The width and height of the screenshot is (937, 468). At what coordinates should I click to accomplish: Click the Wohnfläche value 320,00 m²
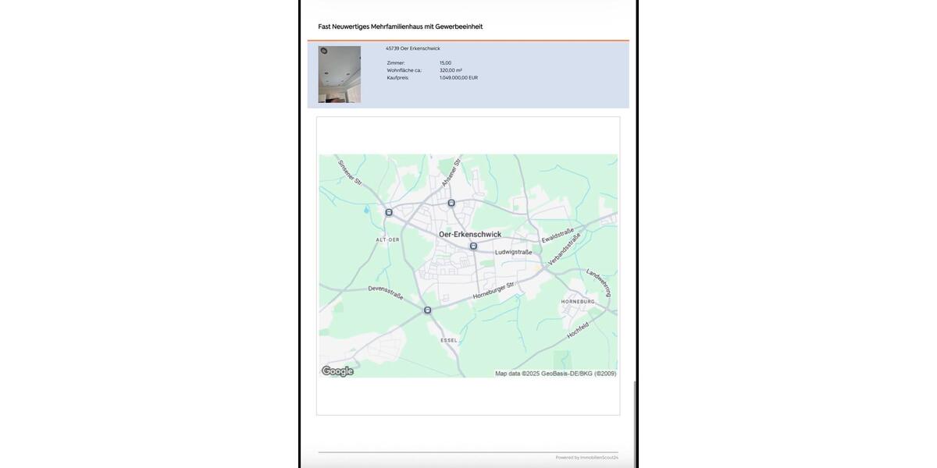click(451, 70)
